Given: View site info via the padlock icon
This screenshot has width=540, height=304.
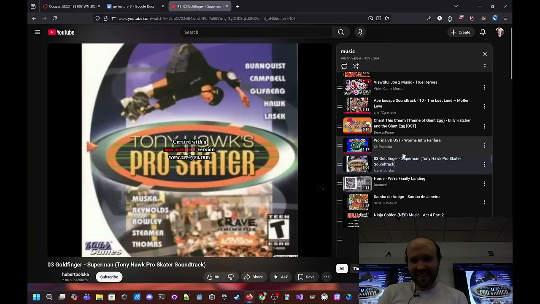Looking at the screenshot, I should (x=105, y=18).
